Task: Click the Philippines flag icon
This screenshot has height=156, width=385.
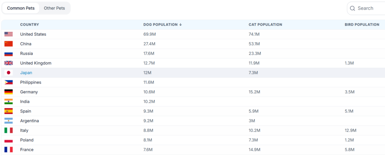Action: (x=9, y=82)
